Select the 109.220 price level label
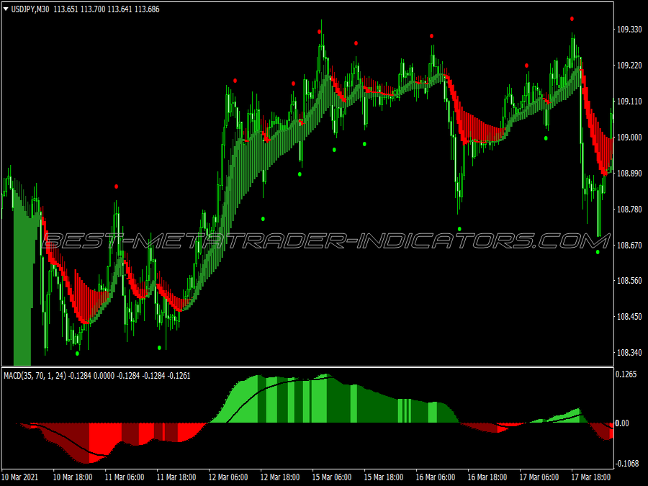Viewport: 648px width, 486px height. pyautogui.click(x=629, y=66)
